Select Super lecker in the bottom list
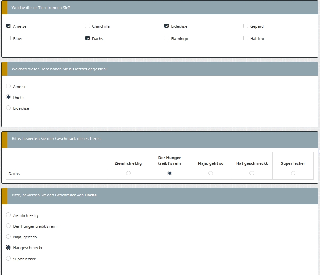Image resolution: width=320 pixels, height=275 pixels. pos(9,259)
